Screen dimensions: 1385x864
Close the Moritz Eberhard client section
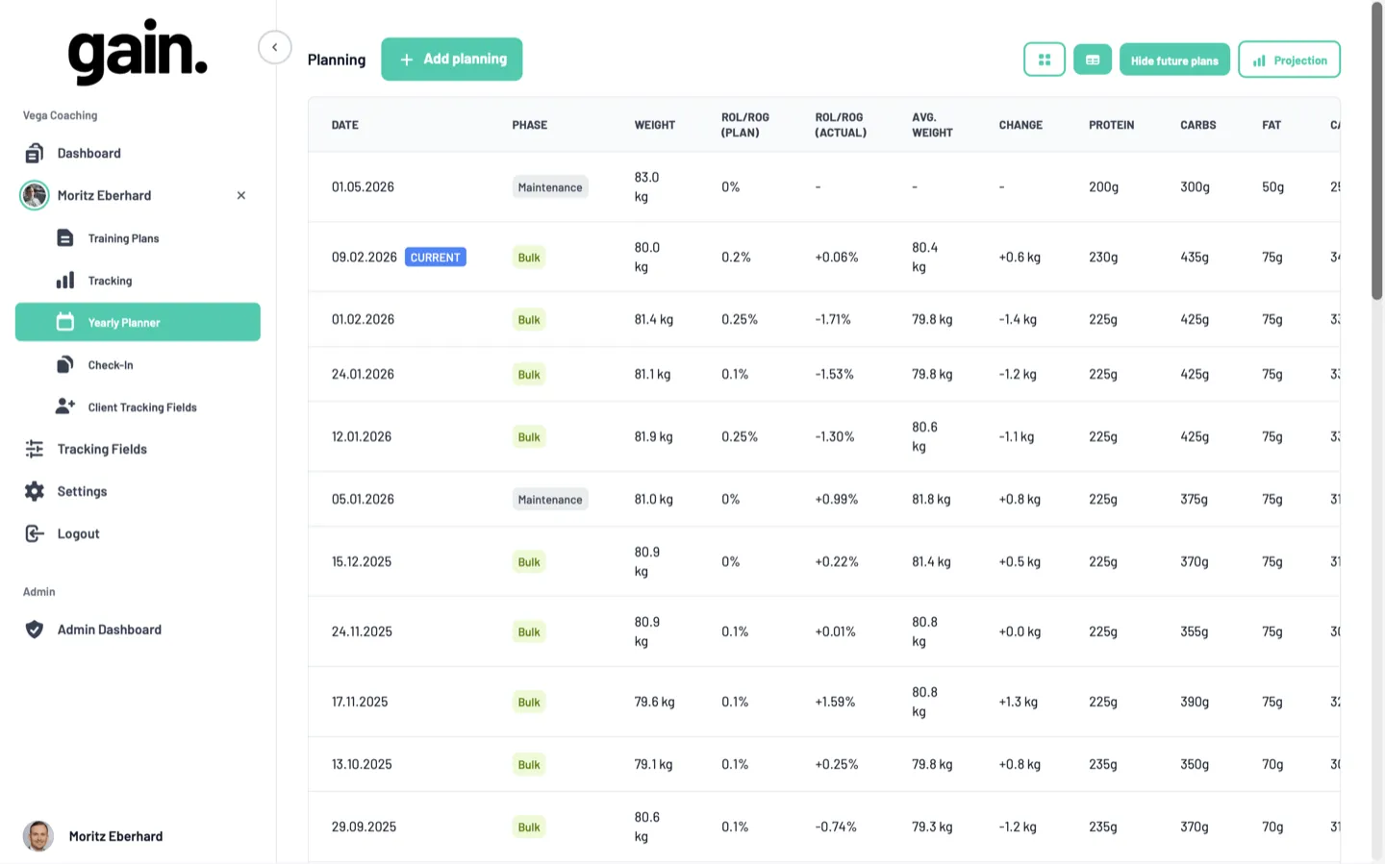tap(241, 195)
